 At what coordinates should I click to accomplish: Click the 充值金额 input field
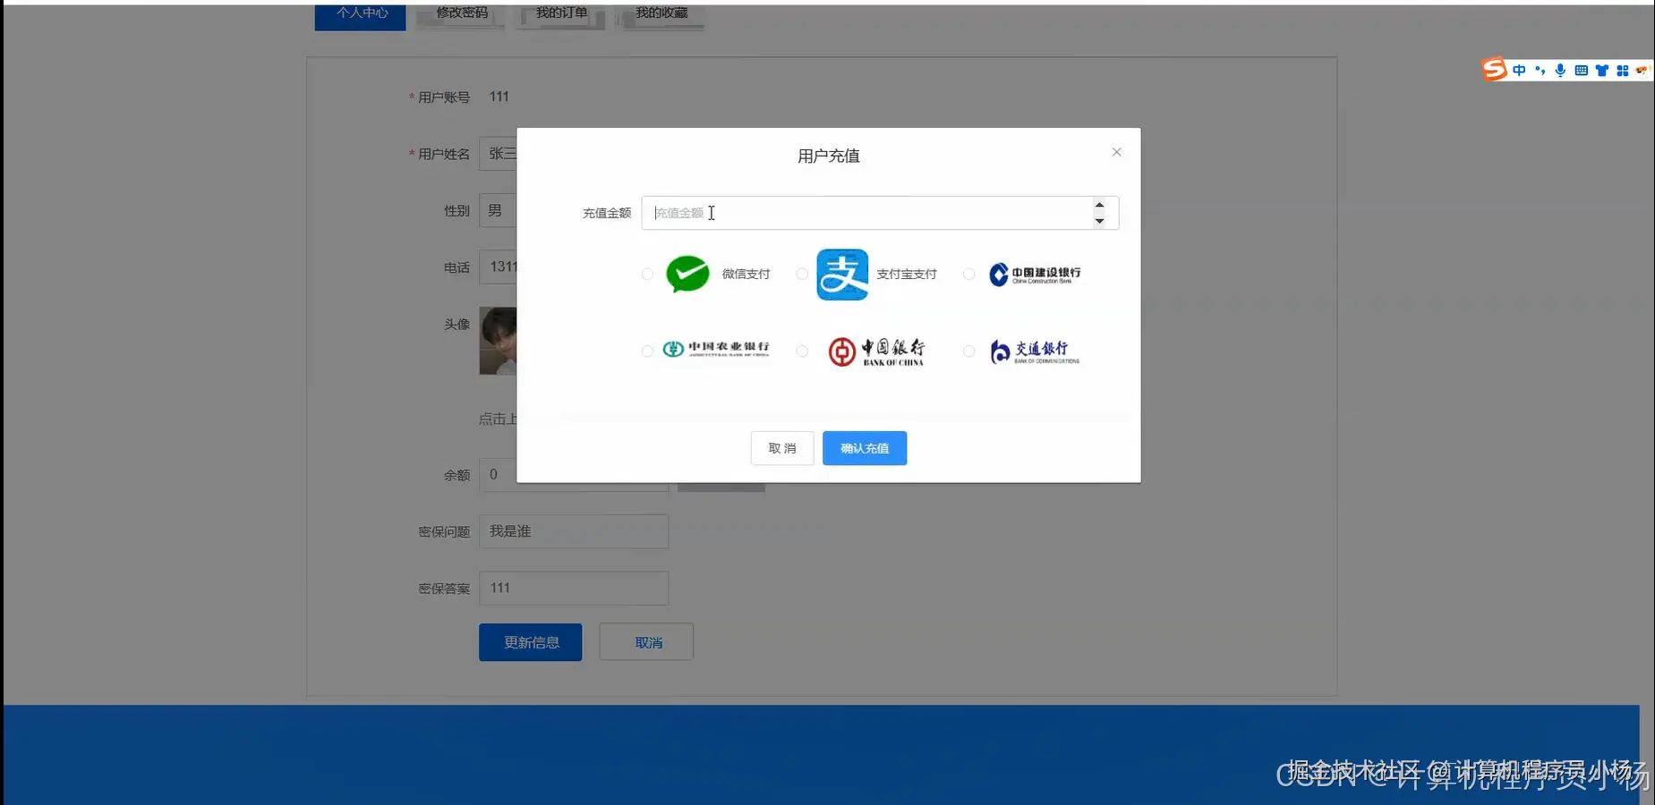[x=868, y=213]
